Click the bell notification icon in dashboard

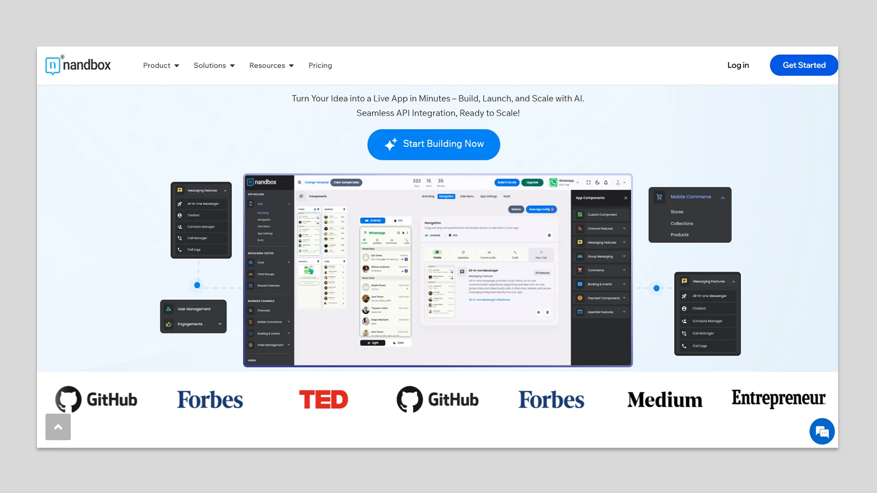(606, 183)
